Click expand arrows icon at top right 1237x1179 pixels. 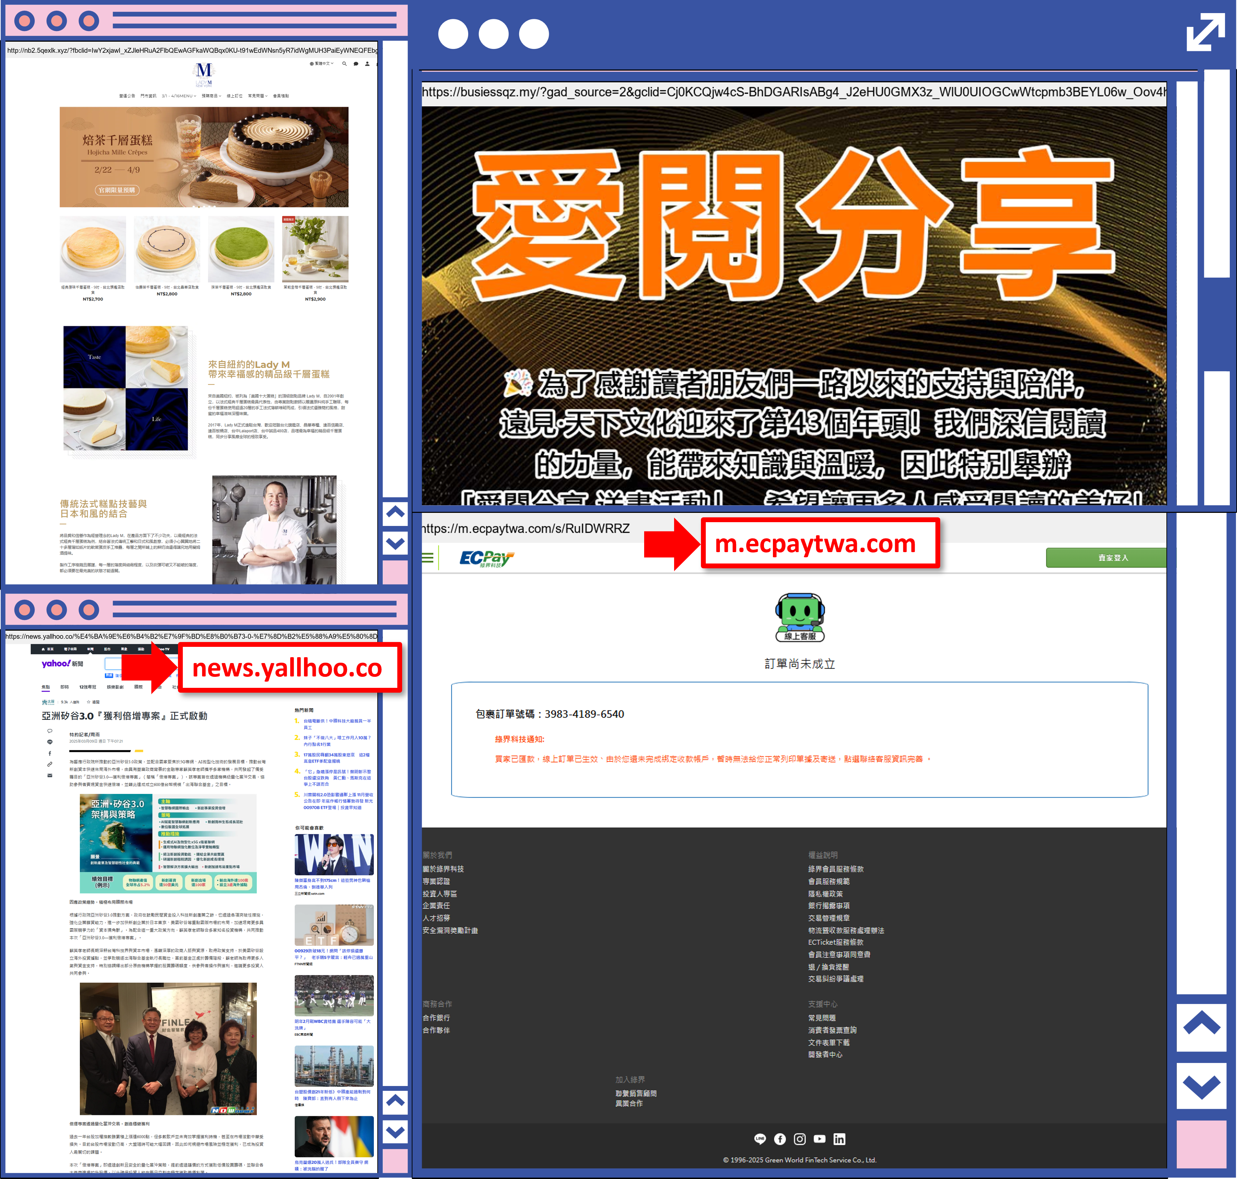(x=1205, y=32)
